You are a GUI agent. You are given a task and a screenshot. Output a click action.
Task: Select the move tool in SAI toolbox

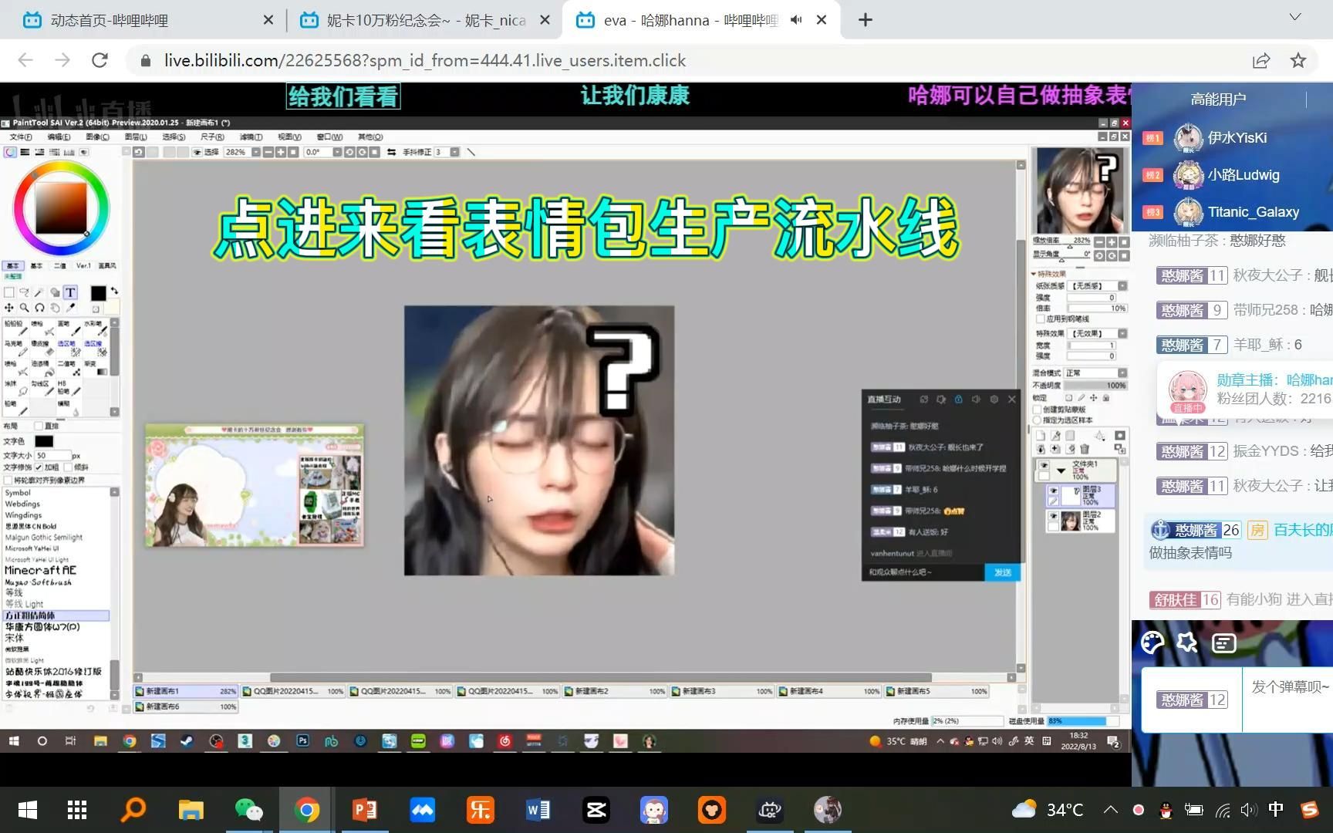tap(9, 308)
